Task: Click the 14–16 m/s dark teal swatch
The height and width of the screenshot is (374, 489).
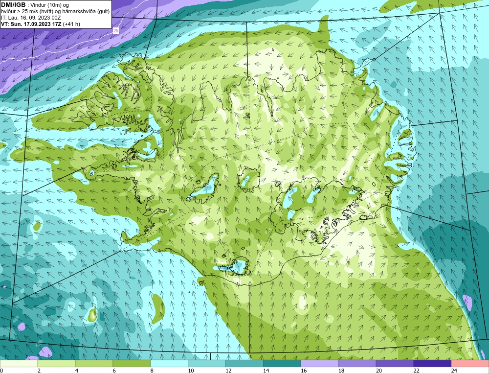Action: (x=282, y=363)
